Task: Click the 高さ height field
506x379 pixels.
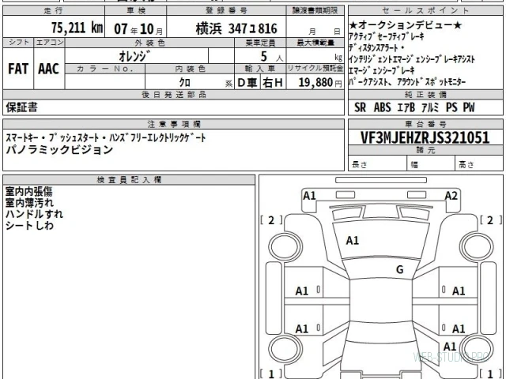Action: (x=479, y=163)
